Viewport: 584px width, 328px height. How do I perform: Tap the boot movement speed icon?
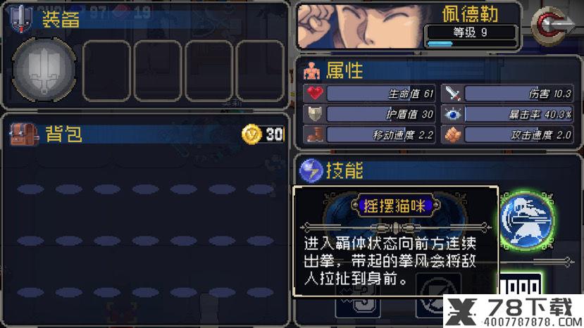click(x=315, y=134)
